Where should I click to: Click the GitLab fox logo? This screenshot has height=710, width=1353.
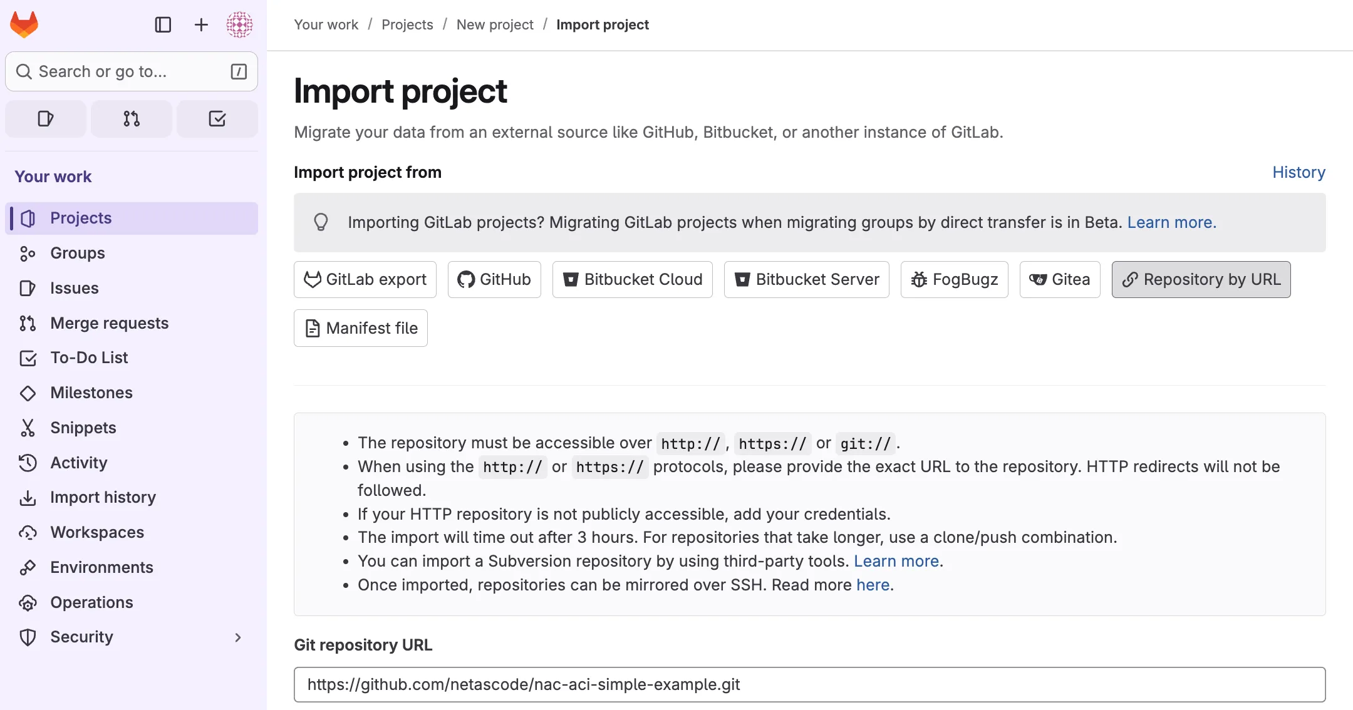(24, 24)
